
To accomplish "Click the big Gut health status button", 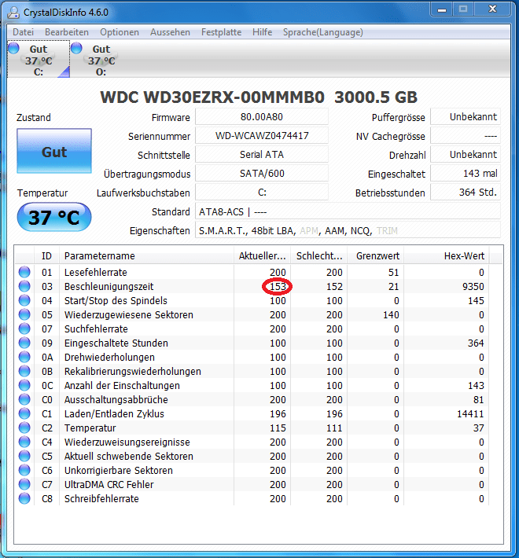I will (x=54, y=151).
